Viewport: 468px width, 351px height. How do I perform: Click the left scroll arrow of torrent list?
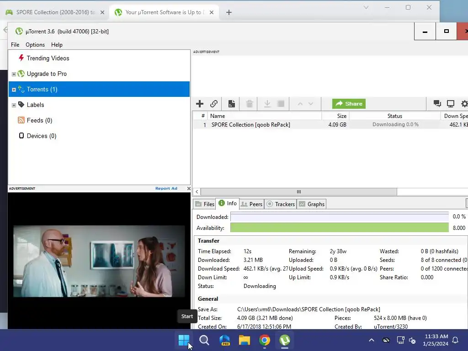[197, 191]
